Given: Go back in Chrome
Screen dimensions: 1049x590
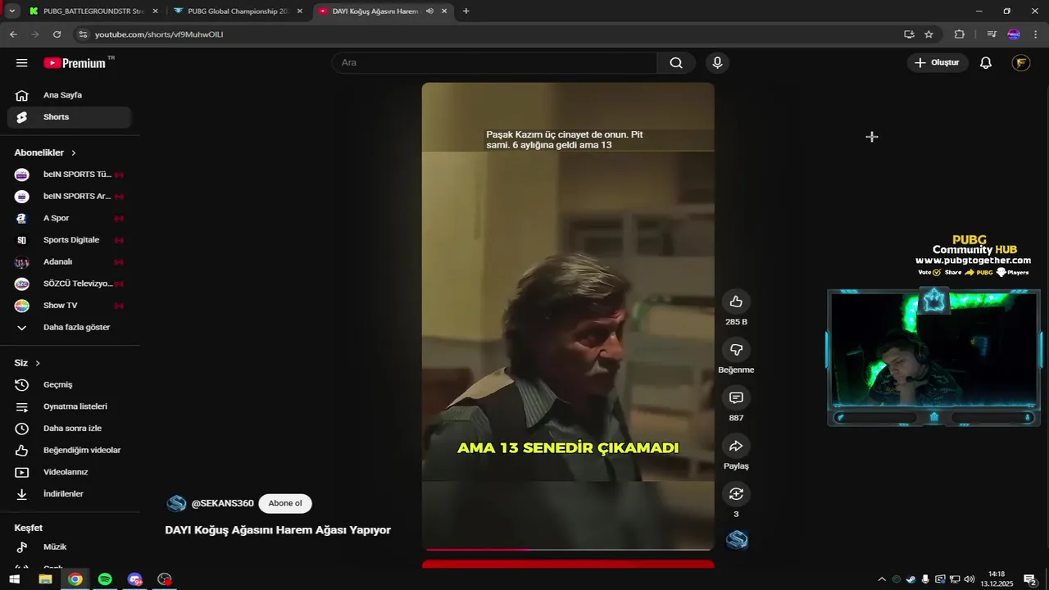Looking at the screenshot, I should point(13,34).
